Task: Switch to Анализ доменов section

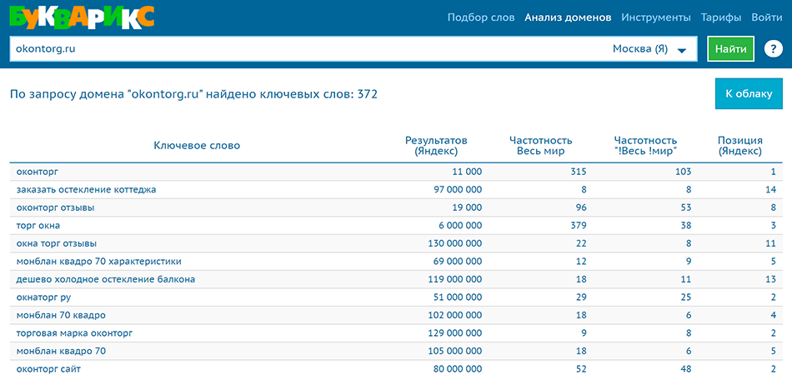Action: [x=568, y=17]
